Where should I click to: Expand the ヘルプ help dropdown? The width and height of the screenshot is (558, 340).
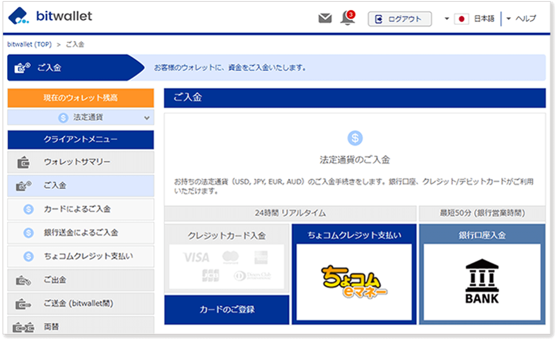click(521, 19)
